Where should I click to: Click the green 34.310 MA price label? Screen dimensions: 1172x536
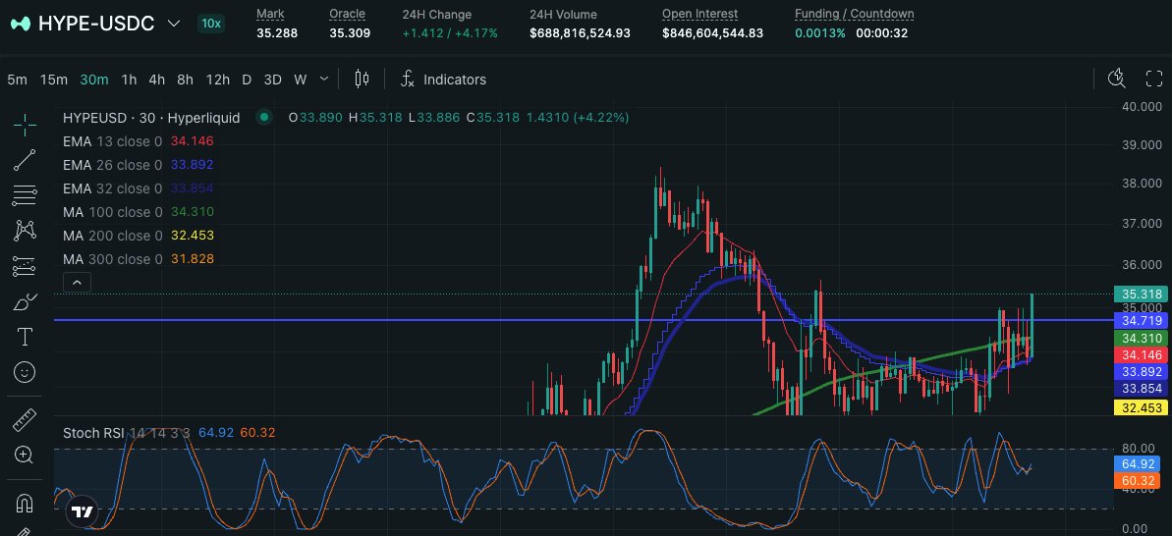[1142, 338]
